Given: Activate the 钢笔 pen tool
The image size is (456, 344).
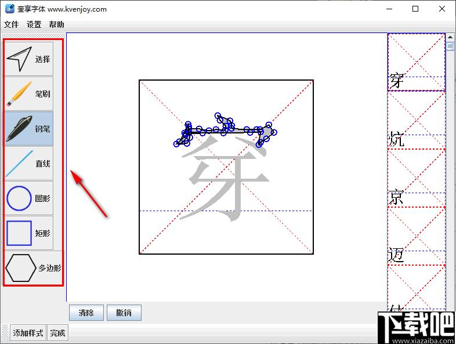Looking at the screenshot, I should coord(28,129).
